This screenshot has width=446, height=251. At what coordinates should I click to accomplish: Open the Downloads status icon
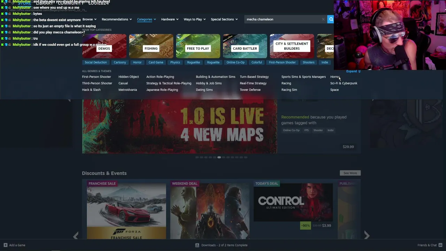(197, 245)
